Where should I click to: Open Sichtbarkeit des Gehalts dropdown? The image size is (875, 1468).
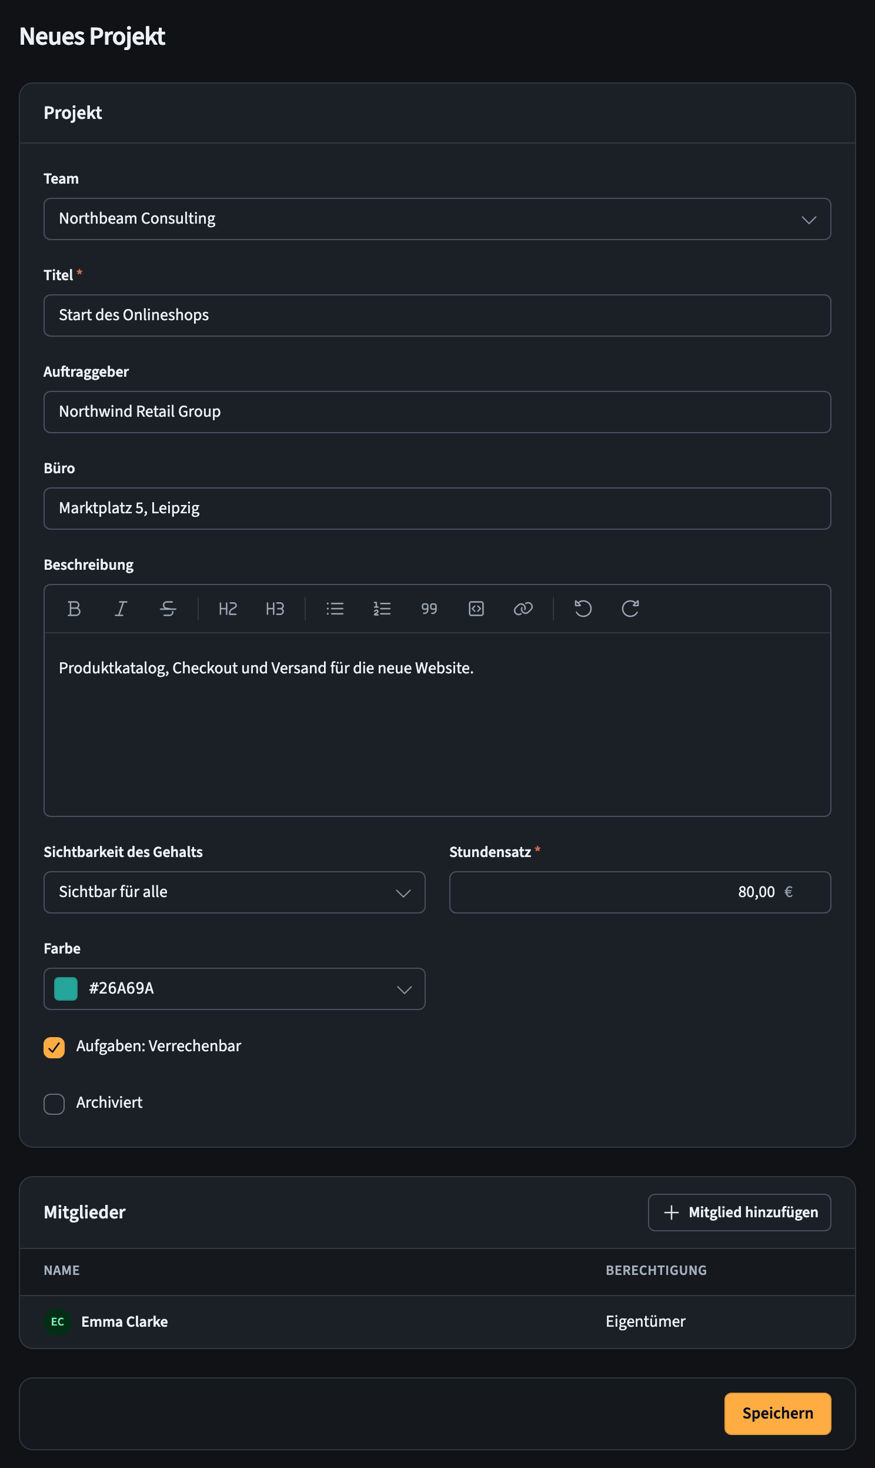point(234,892)
